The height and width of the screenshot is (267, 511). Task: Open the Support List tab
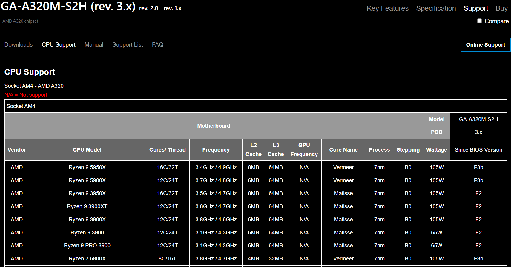pos(128,45)
